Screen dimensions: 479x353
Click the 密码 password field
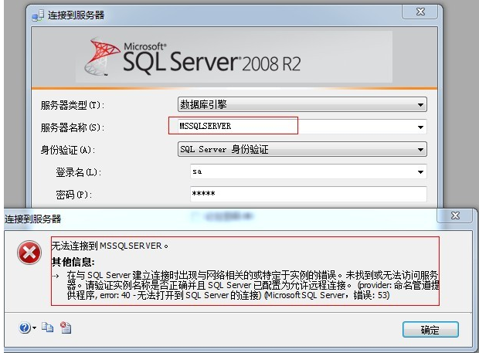pos(307,194)
